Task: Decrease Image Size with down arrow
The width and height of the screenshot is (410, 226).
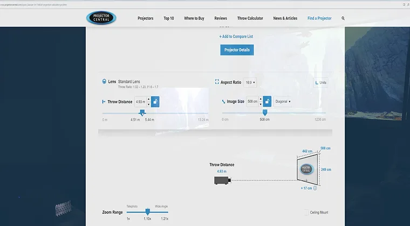Action: pyautogui.click(x=261, y=104)
